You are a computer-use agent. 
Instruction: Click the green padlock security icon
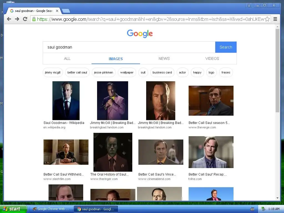tap(34, 19)
